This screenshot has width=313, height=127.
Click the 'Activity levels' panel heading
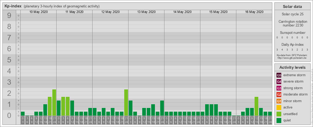tap(292, 67)
